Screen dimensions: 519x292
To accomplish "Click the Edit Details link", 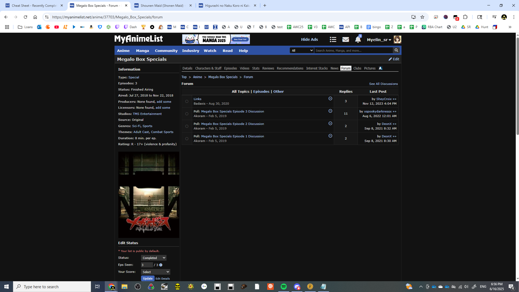I will 163,279.
